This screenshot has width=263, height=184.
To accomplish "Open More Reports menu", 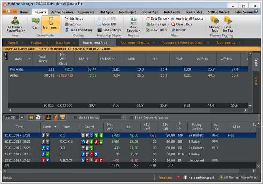I will [133, 24].
